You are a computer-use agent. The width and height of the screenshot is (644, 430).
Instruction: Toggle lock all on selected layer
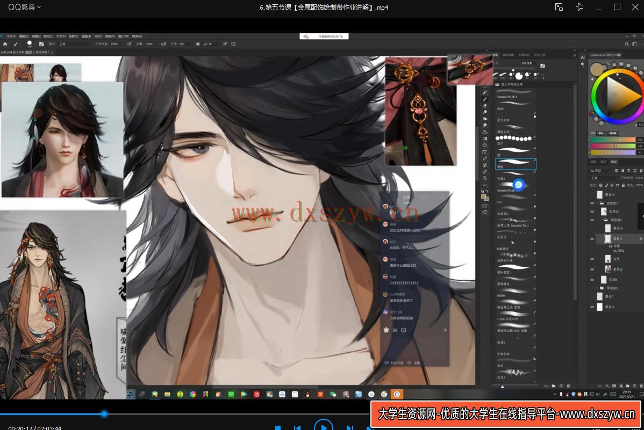[x=624, y=185]
